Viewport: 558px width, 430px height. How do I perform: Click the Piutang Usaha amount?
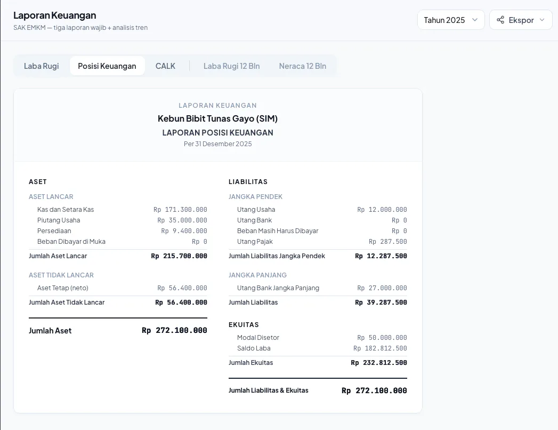point(182,220)
